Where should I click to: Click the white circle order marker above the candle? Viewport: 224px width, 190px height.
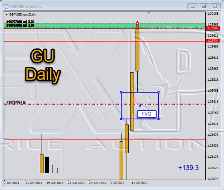137,23
